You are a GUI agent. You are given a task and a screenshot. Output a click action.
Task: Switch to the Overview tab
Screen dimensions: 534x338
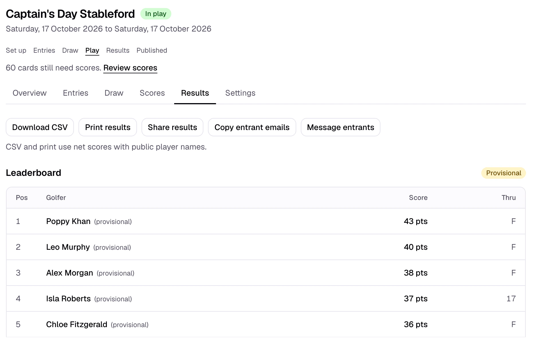30,93
